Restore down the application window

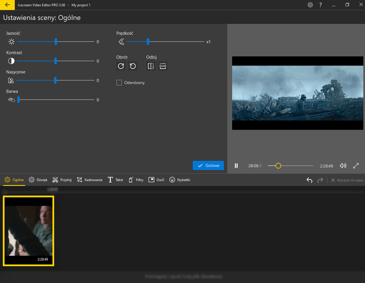click(347, 5)
